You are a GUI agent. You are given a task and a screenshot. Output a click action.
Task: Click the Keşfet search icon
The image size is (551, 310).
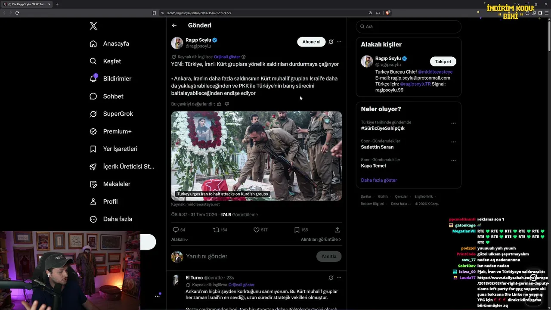click(x=93, y=61)
